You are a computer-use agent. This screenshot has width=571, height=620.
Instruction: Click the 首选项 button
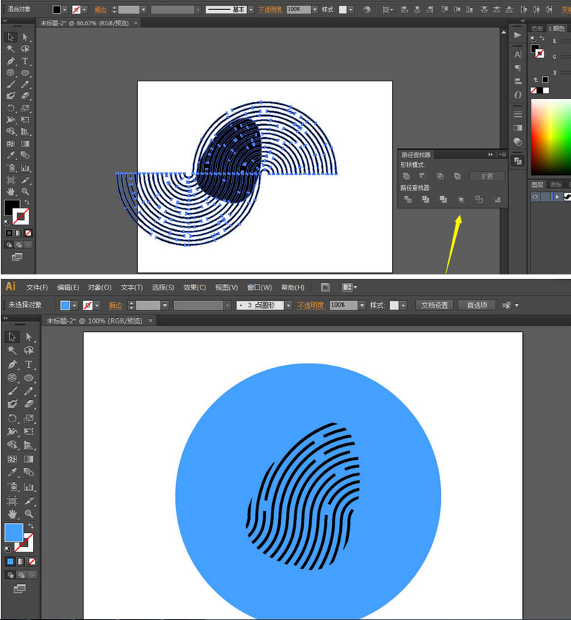tap(477, 305)
